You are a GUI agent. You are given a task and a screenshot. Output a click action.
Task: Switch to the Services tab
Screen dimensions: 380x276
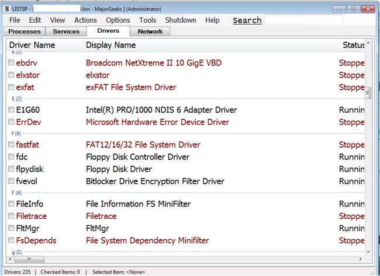66,32
